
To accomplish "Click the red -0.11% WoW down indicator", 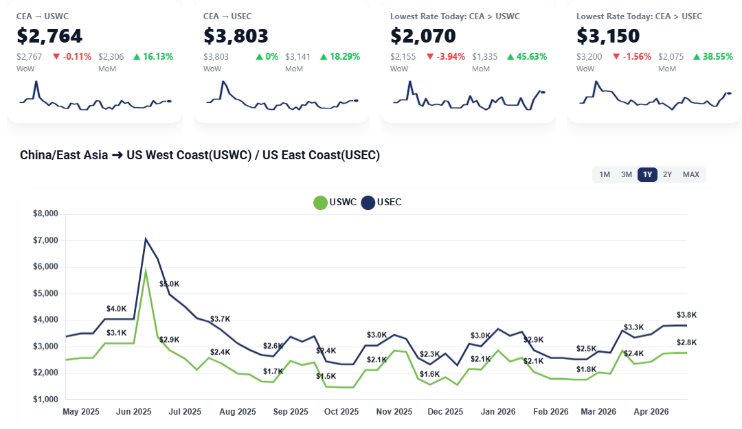I will tap(72, 57).
